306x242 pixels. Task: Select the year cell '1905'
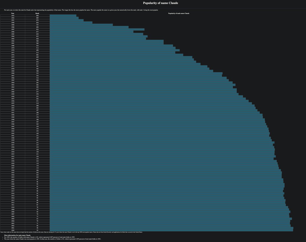[13, 218]
